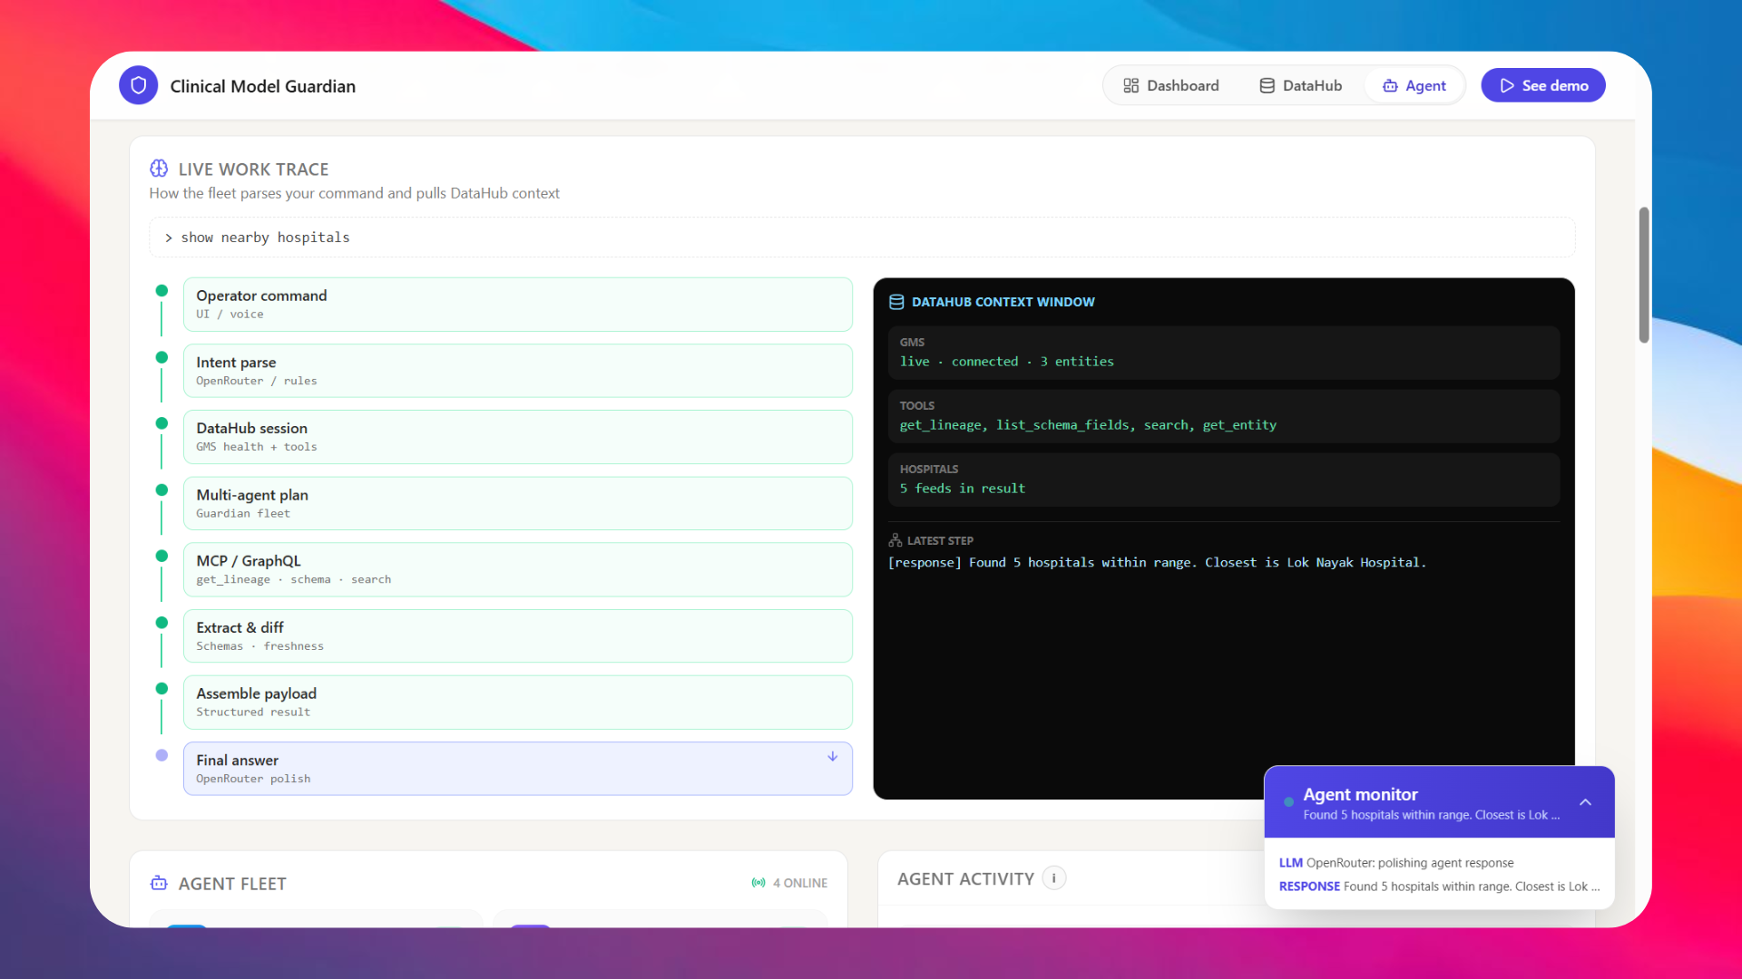This screenshot has height=979, width=1742.
Task: Open the DataHub session step card
Action: tap(517, 437)
